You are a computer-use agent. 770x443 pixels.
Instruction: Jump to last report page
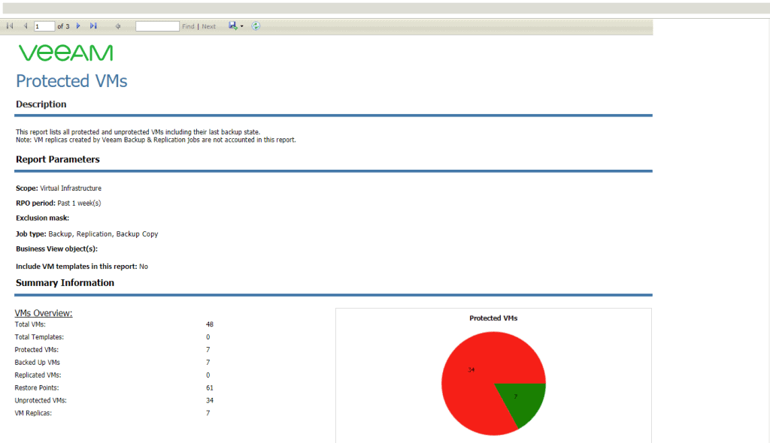93,26
